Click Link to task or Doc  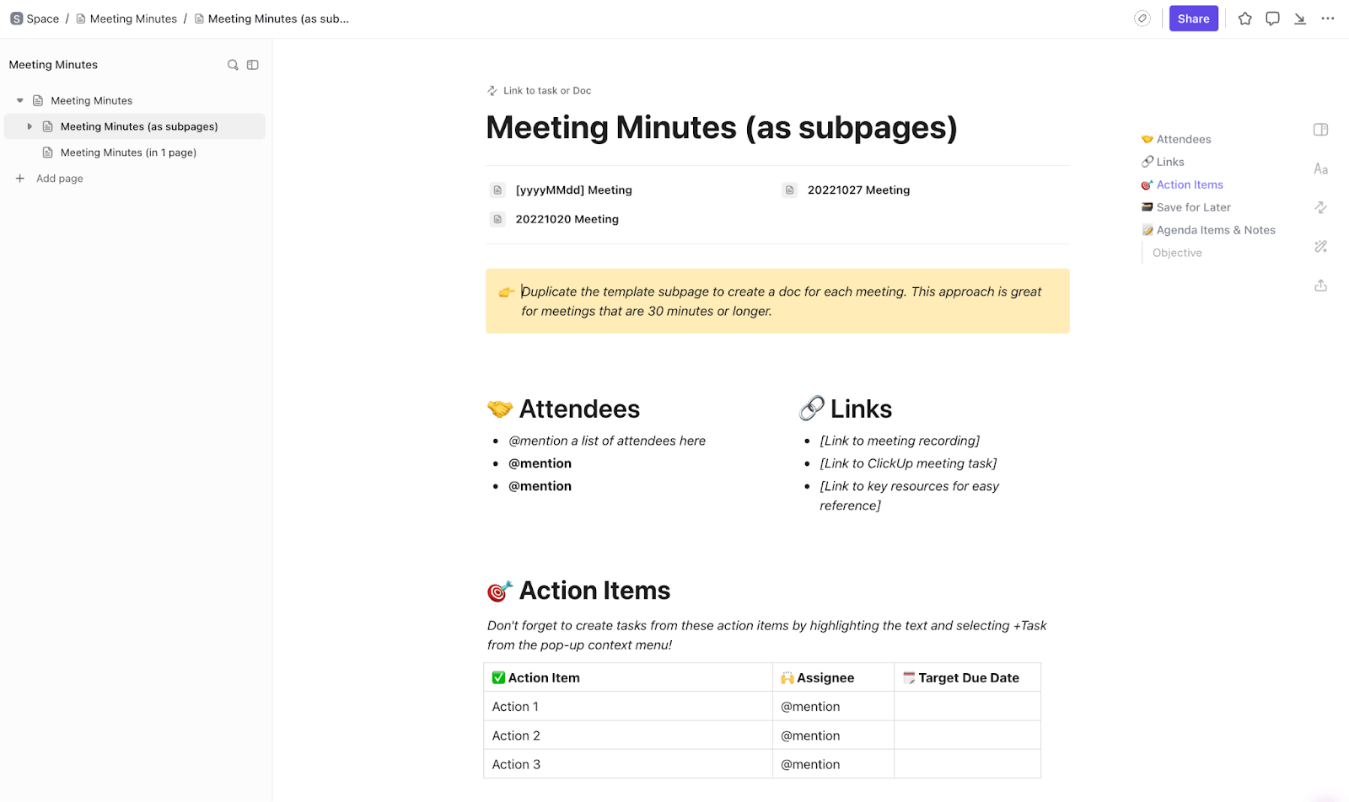pyautogui.click(x=547, y=91)
